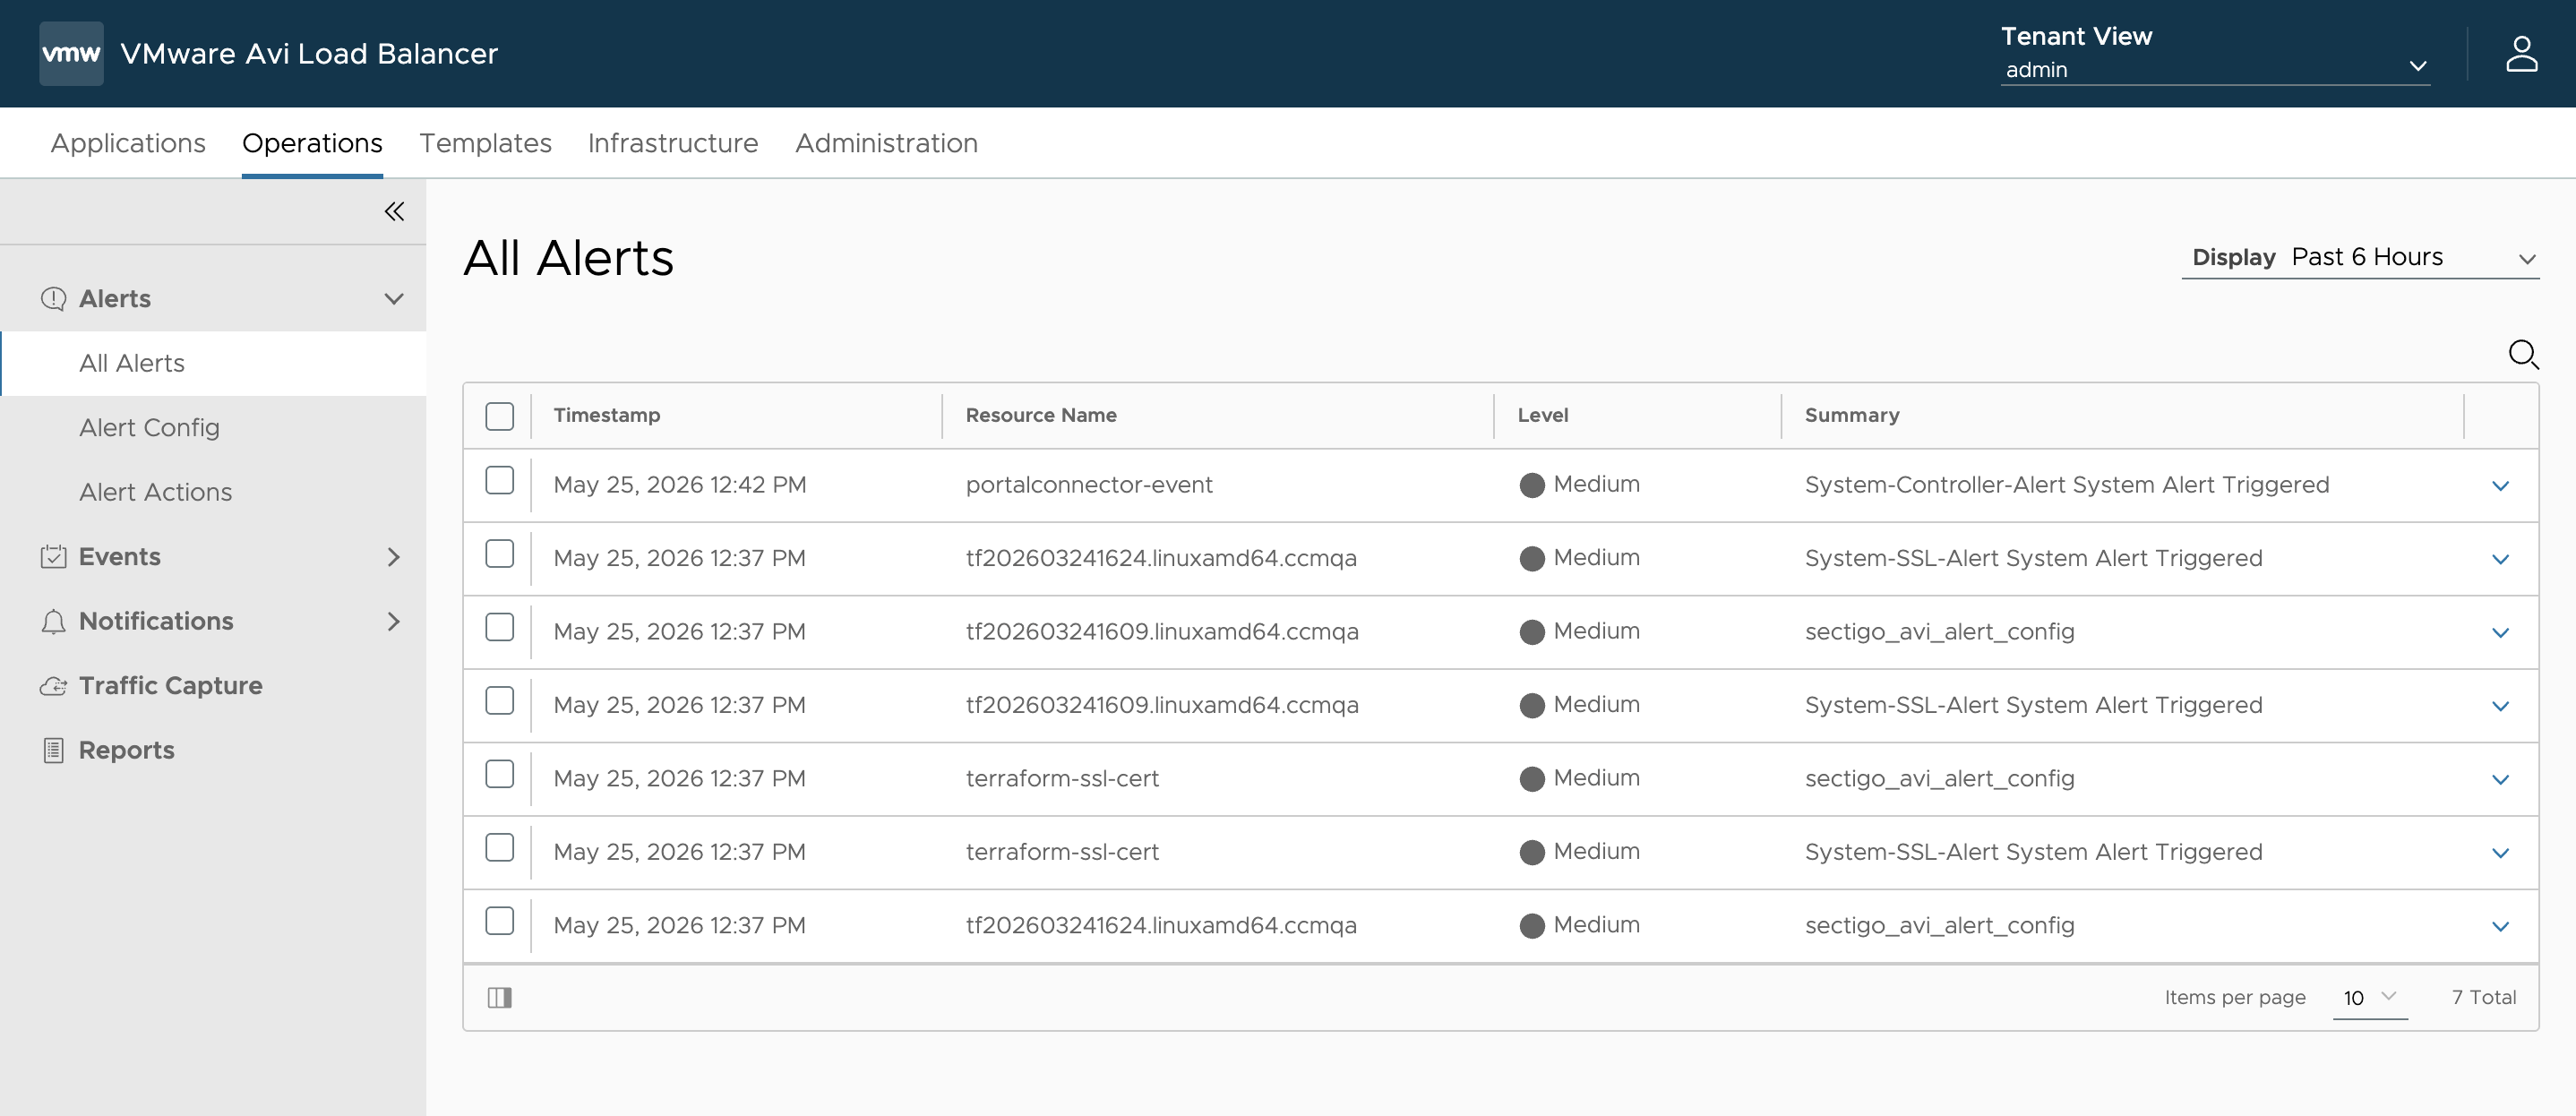The image size is (2576, 1116).
Task: Click the search magnifier icon above table
Action: point(2523,354)
